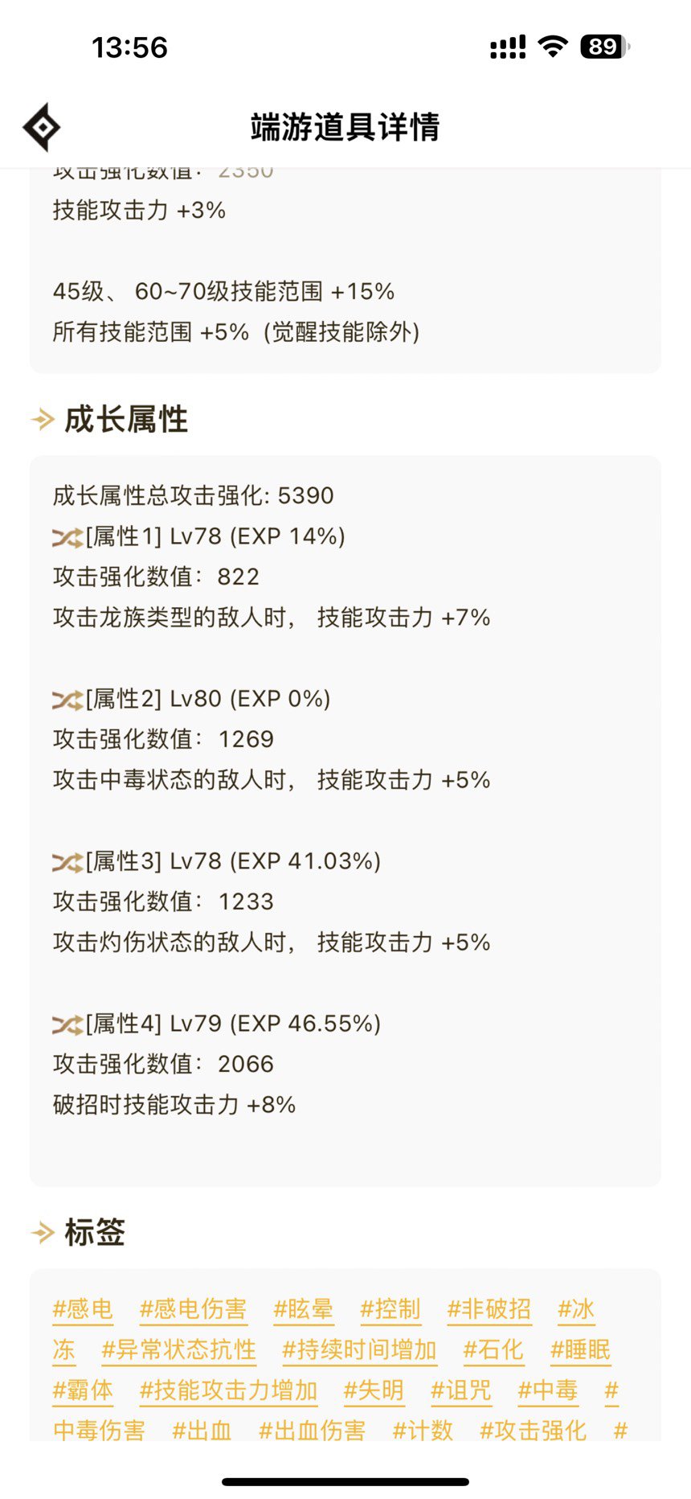The height and width of the screenshot is (1499, 691).
Task: Tap the 端游道具详情 page title
Action: coord(345,127)
